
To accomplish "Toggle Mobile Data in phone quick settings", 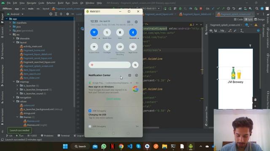I will (107, 32).
